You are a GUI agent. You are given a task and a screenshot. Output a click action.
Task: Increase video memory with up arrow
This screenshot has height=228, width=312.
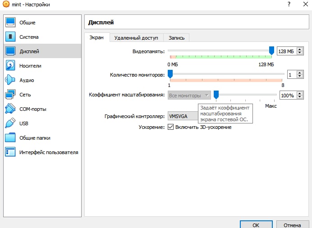click(300, 49)
